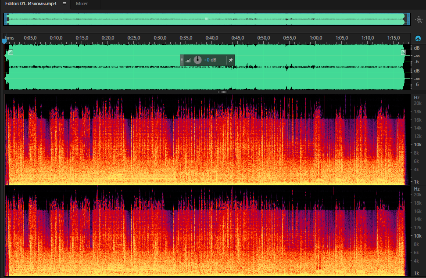The width and height of the screenshot is (426, 278).
Task: Click 16k on the upper spectrogram scale
Action: coord(418,120)
